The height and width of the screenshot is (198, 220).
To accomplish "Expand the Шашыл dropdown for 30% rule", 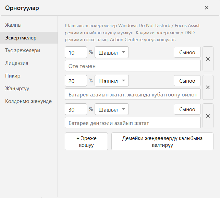I will click(112, 109).
